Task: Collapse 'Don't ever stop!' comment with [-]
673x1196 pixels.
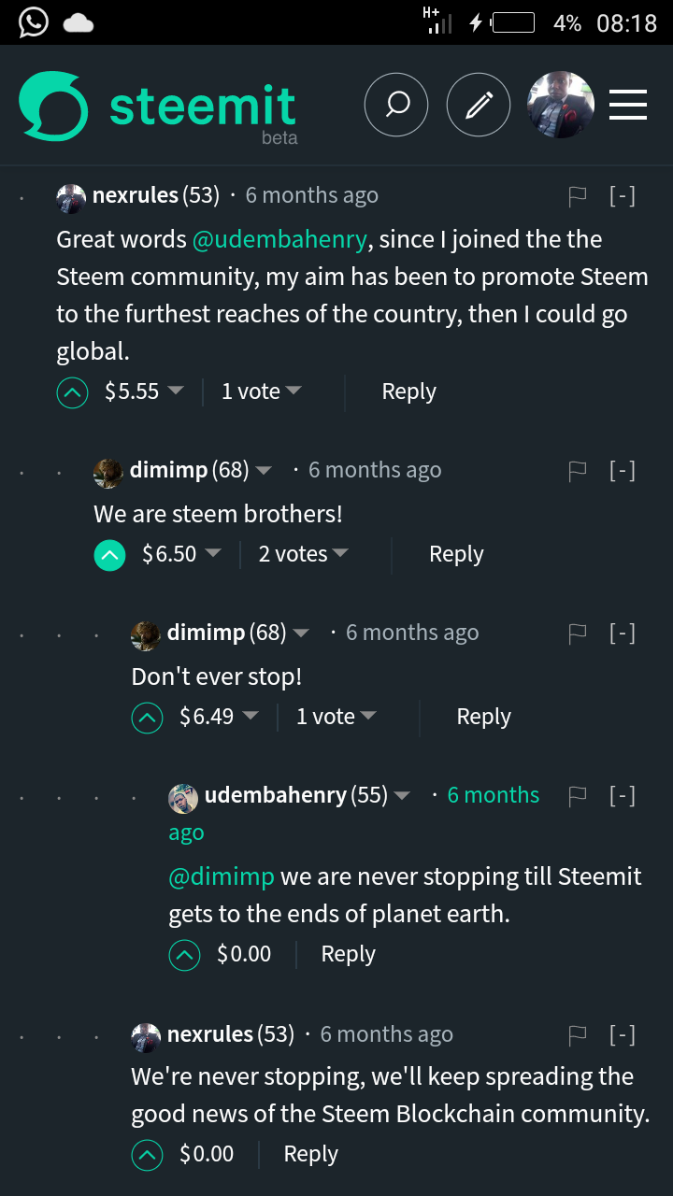Action: click(x=623, y=633)
